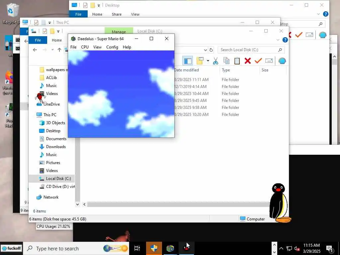Click the red X Delete icon in Local Disk toolbar
340x255 pixels.
point(247,61)
